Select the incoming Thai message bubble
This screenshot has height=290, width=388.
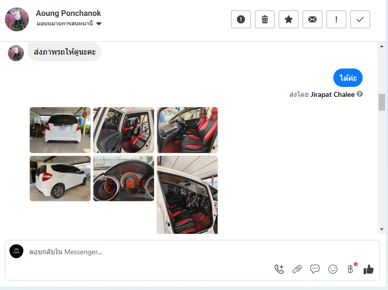(65, 52)
